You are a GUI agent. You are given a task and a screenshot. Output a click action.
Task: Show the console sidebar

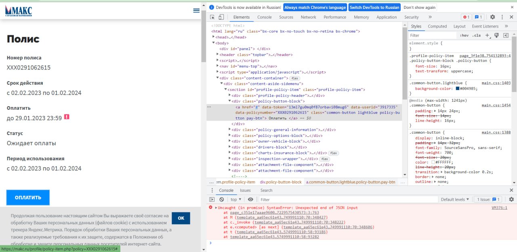click(212, 199)
